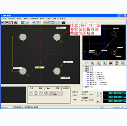
Task: Click the bottom-right gray circle in the image view
Action: [57, 71]
